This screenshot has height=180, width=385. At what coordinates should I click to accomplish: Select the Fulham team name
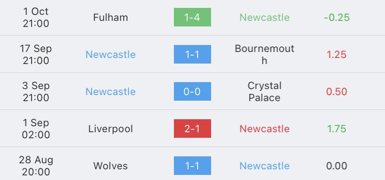click(111, 17)
